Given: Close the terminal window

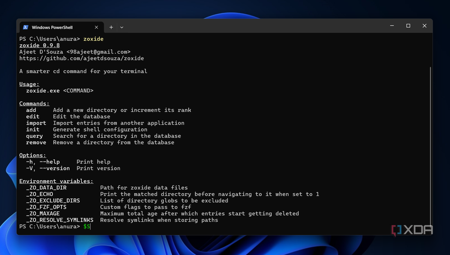Looking at the screenshot, I should [424, 26].
